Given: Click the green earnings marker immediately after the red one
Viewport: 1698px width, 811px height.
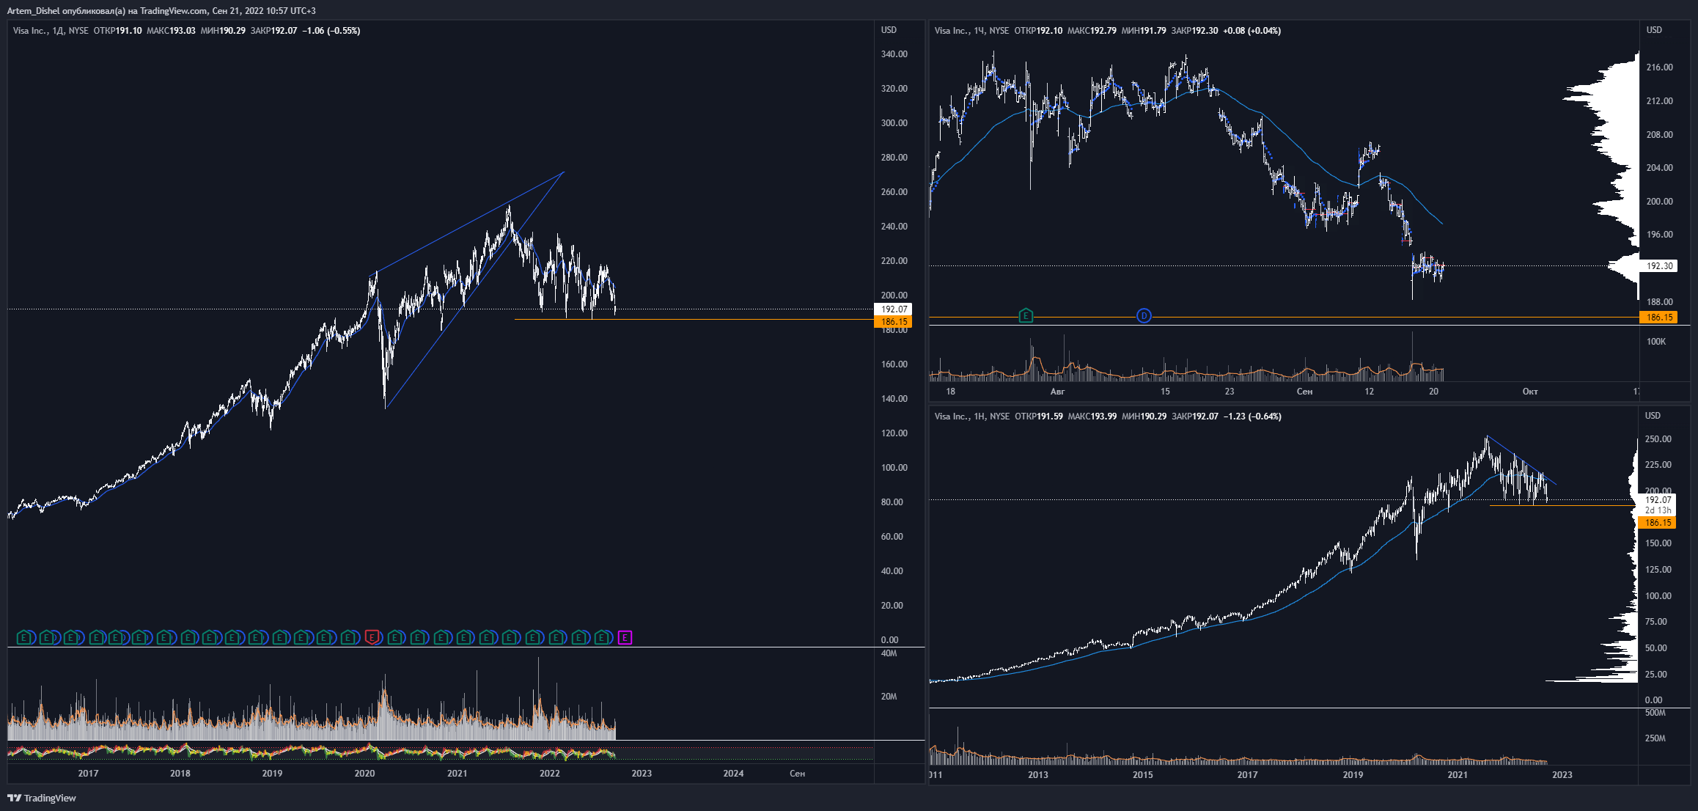Looking at the screenshot, I should pyautogui.click(x=395, y=638).
